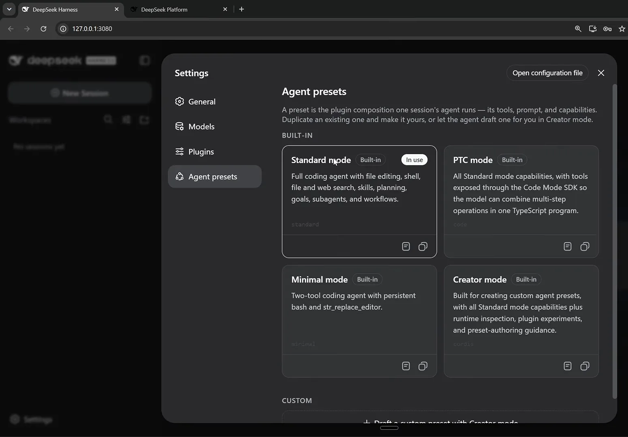Click Built-in badge on Standard mode
This screenshot has width=628, height=437.
click(x=370, y=160)
